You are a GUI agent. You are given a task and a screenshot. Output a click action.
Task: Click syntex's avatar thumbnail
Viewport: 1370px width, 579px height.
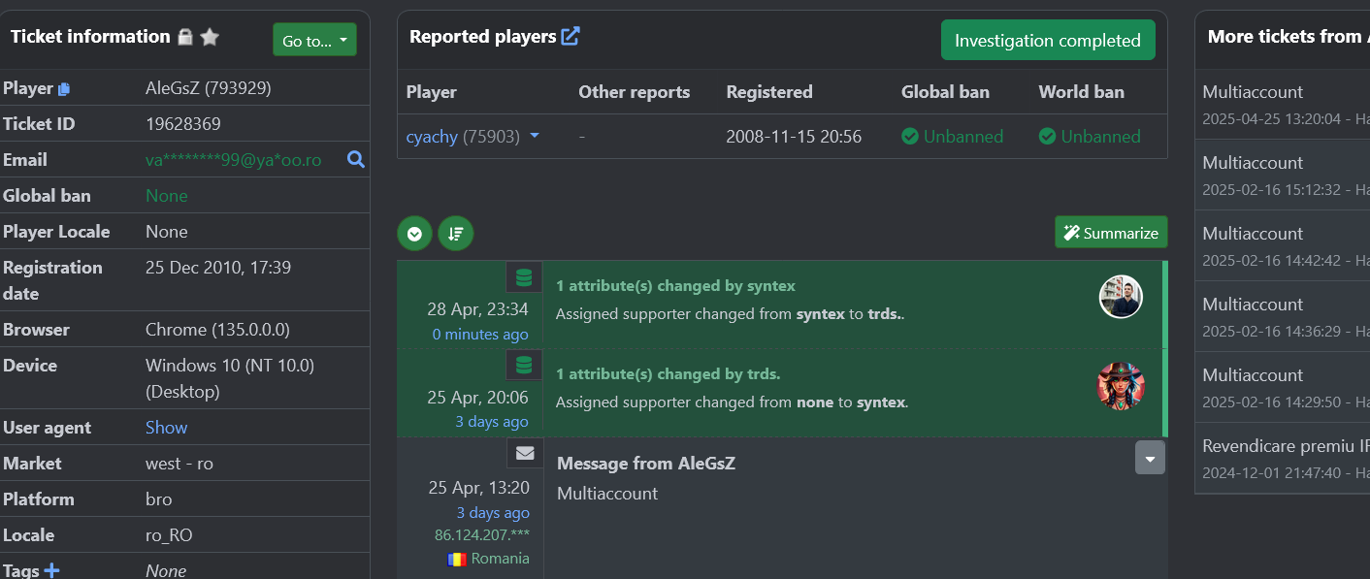(x=1121, y=297)
